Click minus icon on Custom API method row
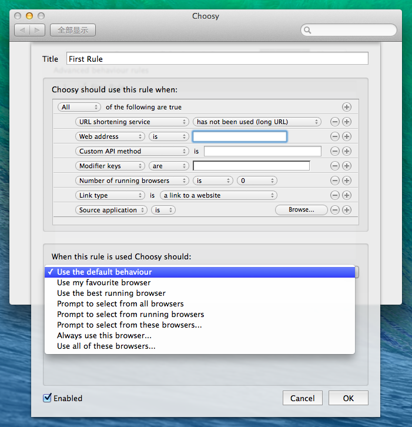 coord(335,151)
